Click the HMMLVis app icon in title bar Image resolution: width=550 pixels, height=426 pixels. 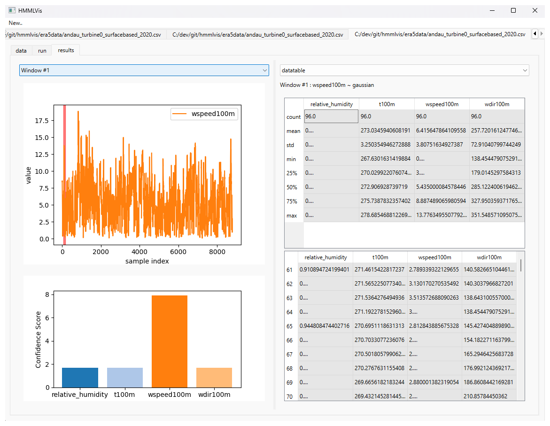pyautogui.click(x=12, y=10)
